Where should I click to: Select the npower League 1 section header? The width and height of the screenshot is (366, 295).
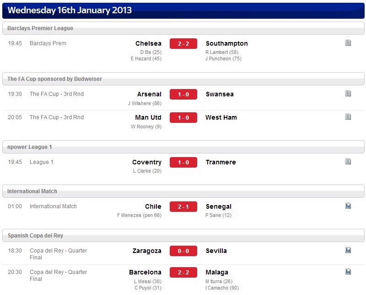183,147
